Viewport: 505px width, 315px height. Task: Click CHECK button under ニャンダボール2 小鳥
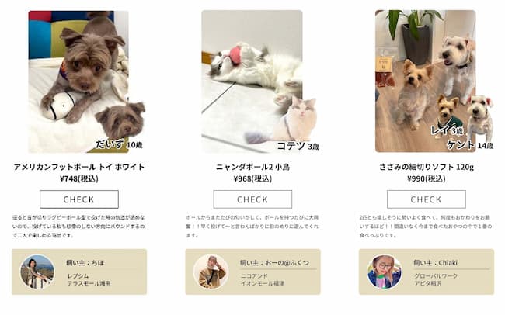[252, 199]
